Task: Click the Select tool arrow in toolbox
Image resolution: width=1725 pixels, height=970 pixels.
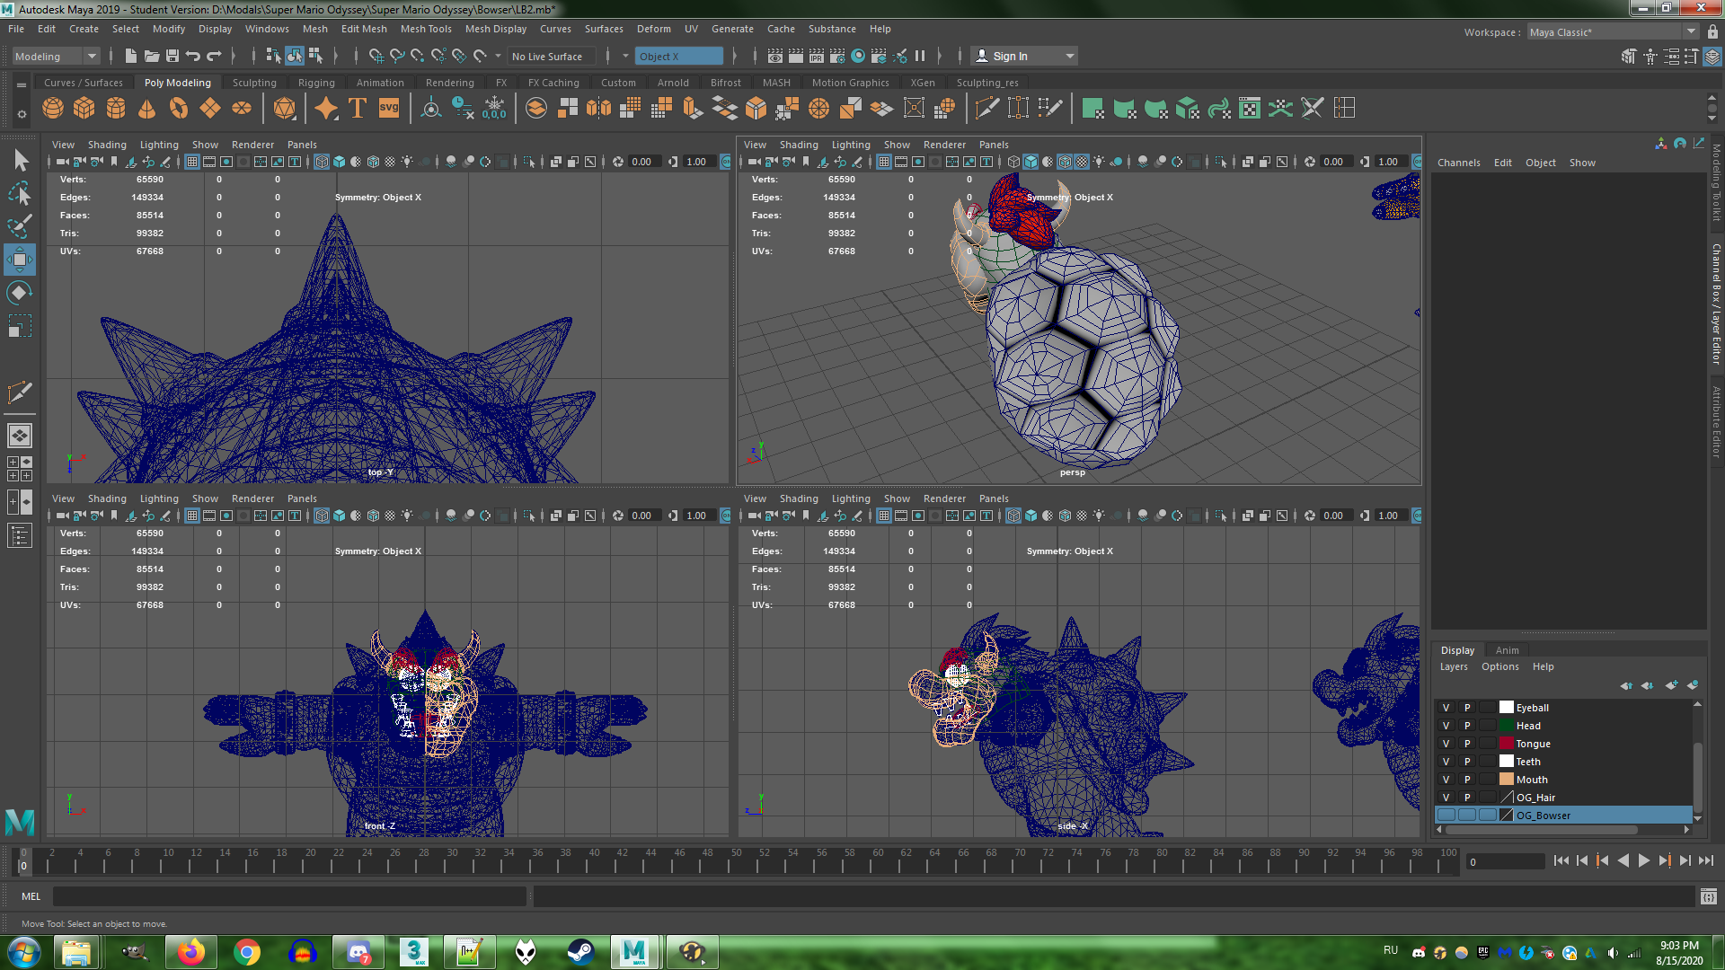Action: (20, 161)
